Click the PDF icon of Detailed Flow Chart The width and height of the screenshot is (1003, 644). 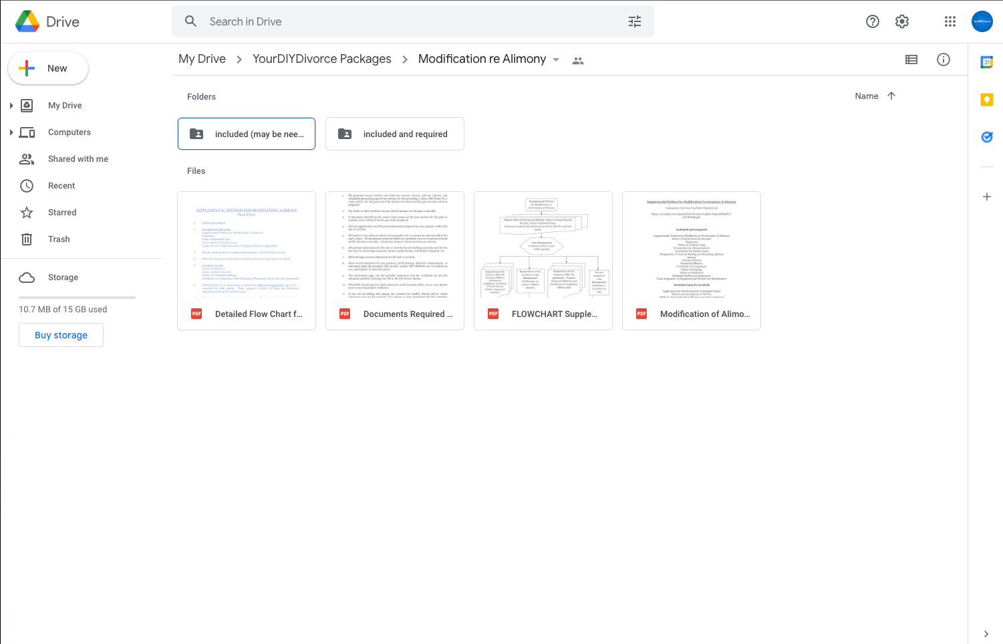tap(196, 314)
